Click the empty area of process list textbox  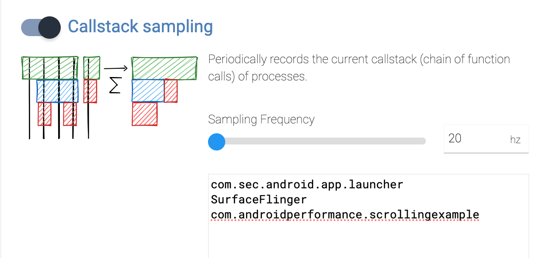(368, 241)
